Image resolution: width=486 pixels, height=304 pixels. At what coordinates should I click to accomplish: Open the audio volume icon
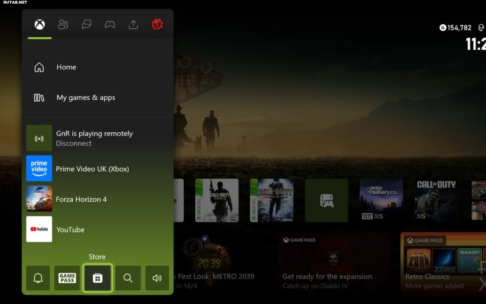point(157,278)
